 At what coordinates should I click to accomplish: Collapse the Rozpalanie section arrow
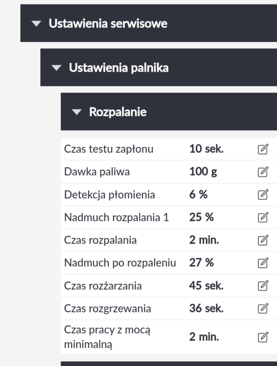coord(76,112)
